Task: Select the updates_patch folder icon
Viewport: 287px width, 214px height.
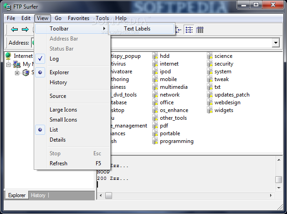Action: click(210, 95)
